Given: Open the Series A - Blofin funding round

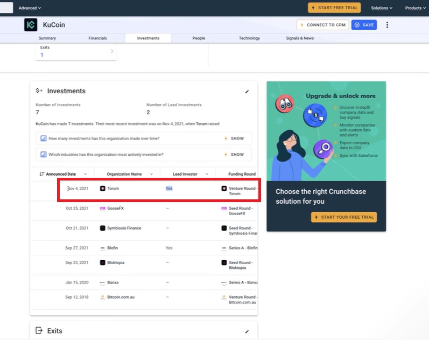Looking at the screenshot, I should (243, 248).
